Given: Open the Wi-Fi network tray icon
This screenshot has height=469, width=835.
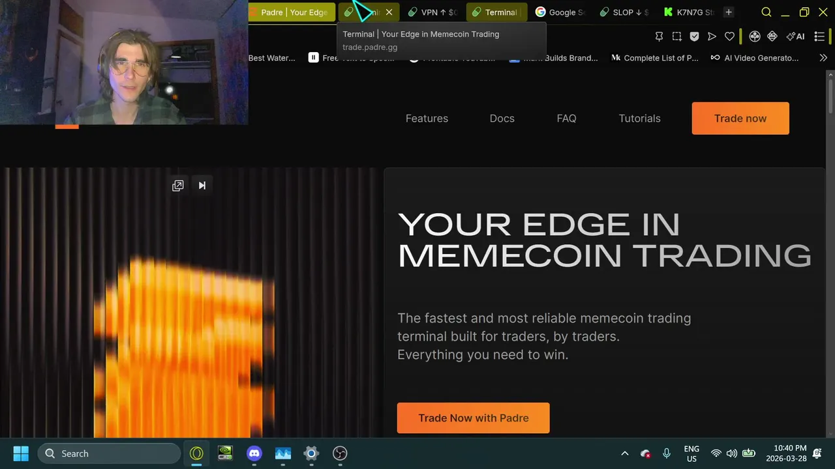Looking at the screenshot, I should (x=716, y=453).
